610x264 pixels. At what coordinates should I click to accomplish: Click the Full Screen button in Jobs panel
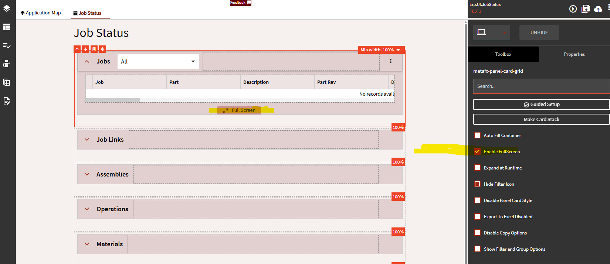240,110
